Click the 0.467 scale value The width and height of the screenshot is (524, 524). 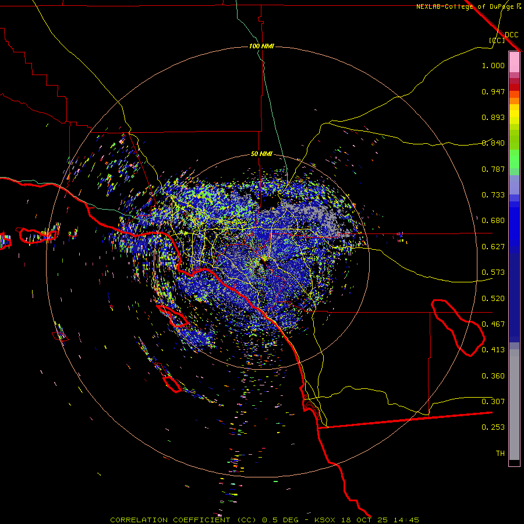coord(493,324)
